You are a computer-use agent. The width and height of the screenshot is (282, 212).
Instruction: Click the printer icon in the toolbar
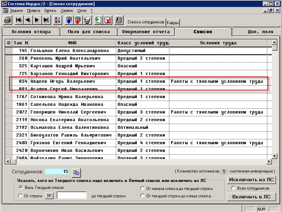(x=7, y=20)
